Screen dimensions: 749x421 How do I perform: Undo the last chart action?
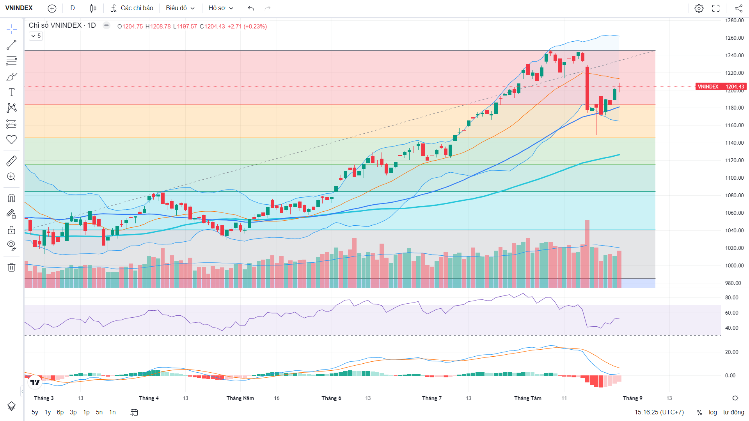coord(251,8)
